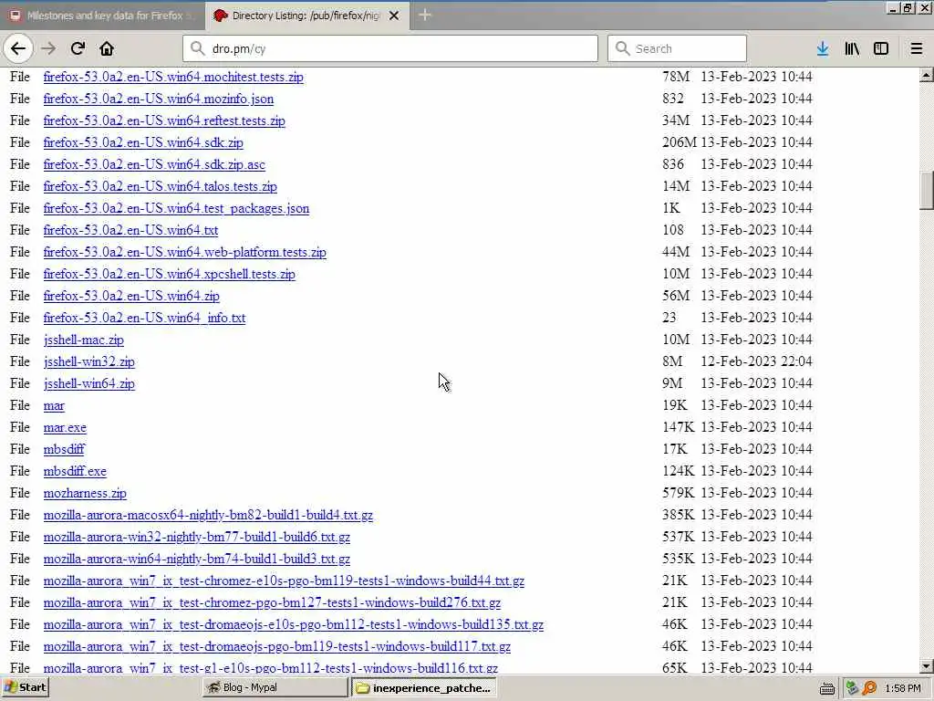
Task: Download firefox-53.0a2.en-US.win64.web-platform.tests.zip
Action: coord(184,252)
